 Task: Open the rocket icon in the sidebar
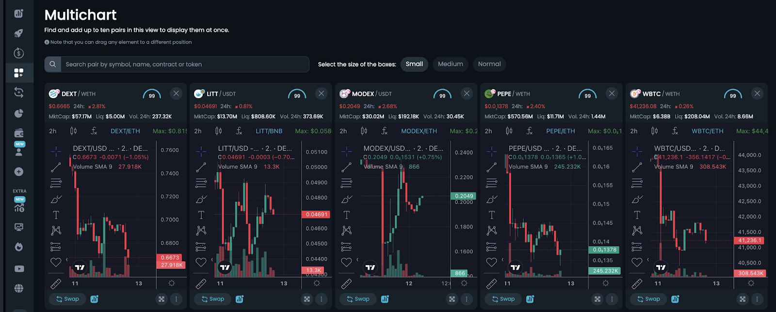click(18, 33)
